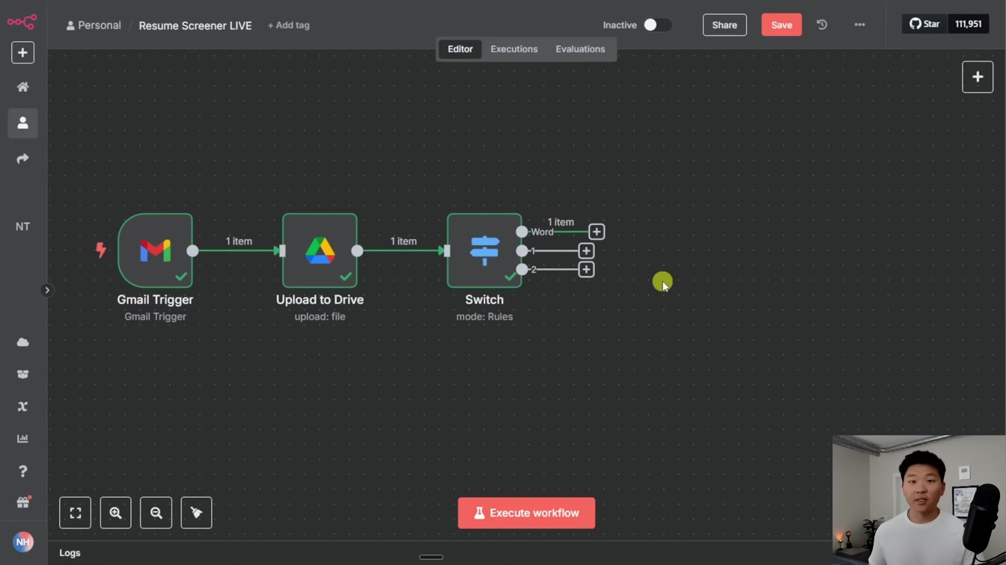Add node after Switch output 1

586,250
